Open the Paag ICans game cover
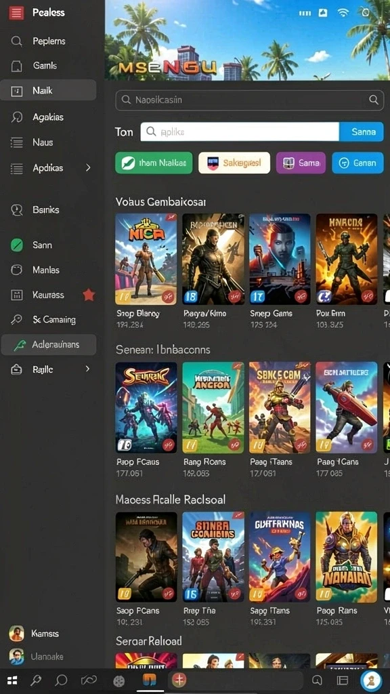Viewport: 390px width, 694px height. (347, 407)
